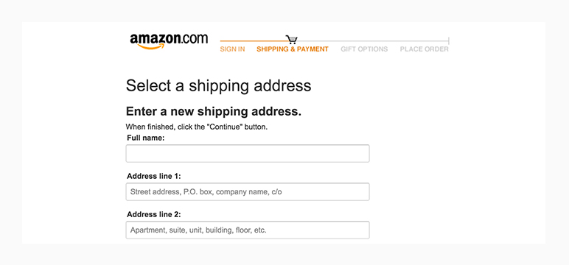Click the end tick of checkout progress line

(449, 40)
